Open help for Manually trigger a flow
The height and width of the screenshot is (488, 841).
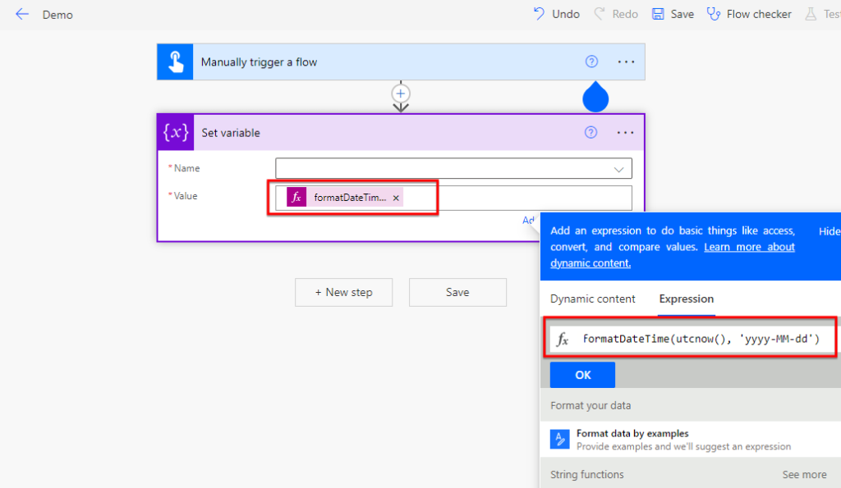coord(591,62)
